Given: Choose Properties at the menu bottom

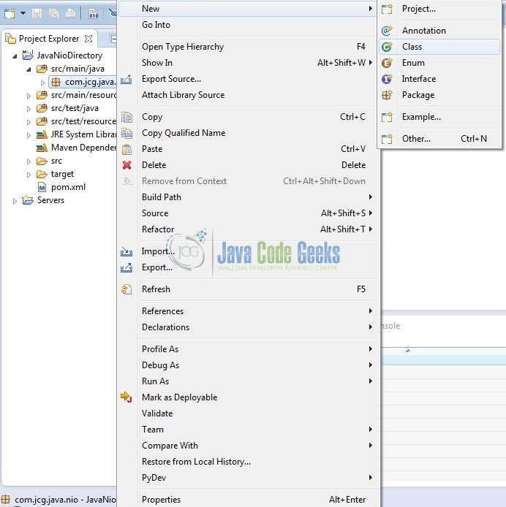Looking at the screenshot, I should click(x=247, y=500).
